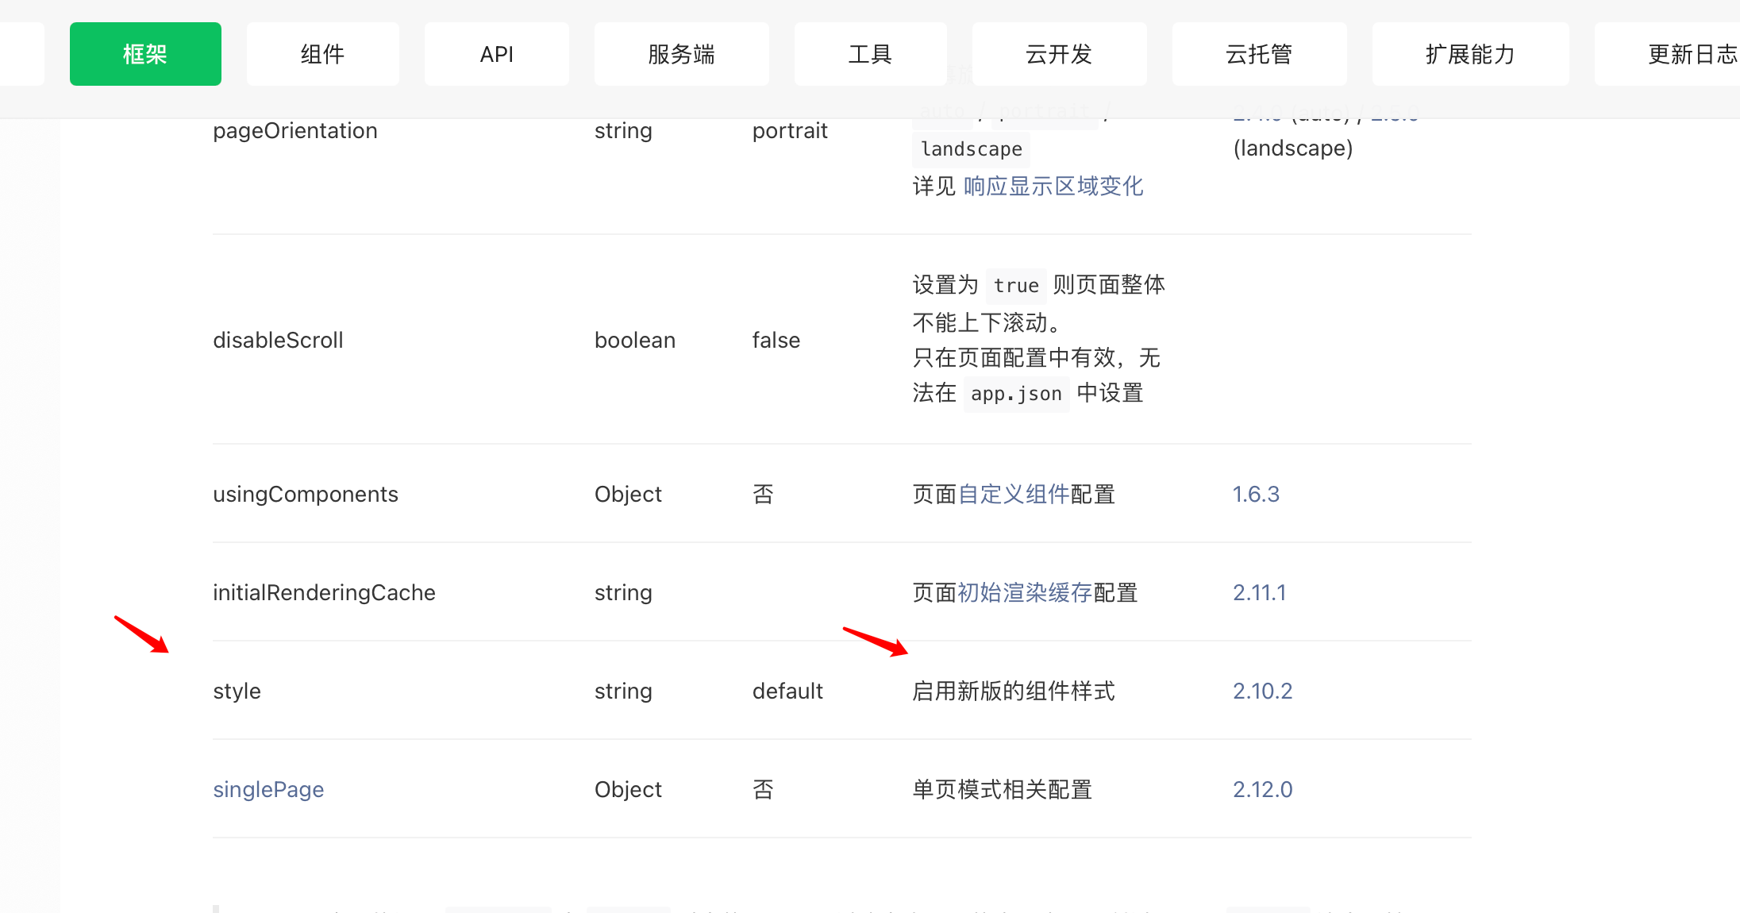Open the 框架 tab

point(145,54)
